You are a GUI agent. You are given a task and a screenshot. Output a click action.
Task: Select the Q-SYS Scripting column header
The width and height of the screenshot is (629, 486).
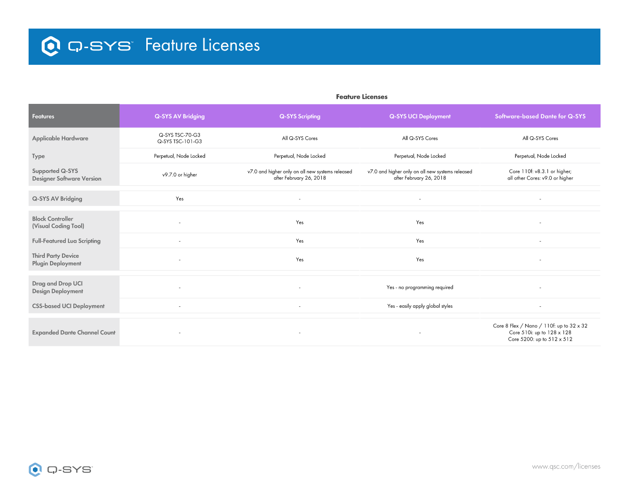[300, 116]
